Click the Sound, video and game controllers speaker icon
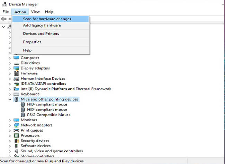 coord(16,151)
